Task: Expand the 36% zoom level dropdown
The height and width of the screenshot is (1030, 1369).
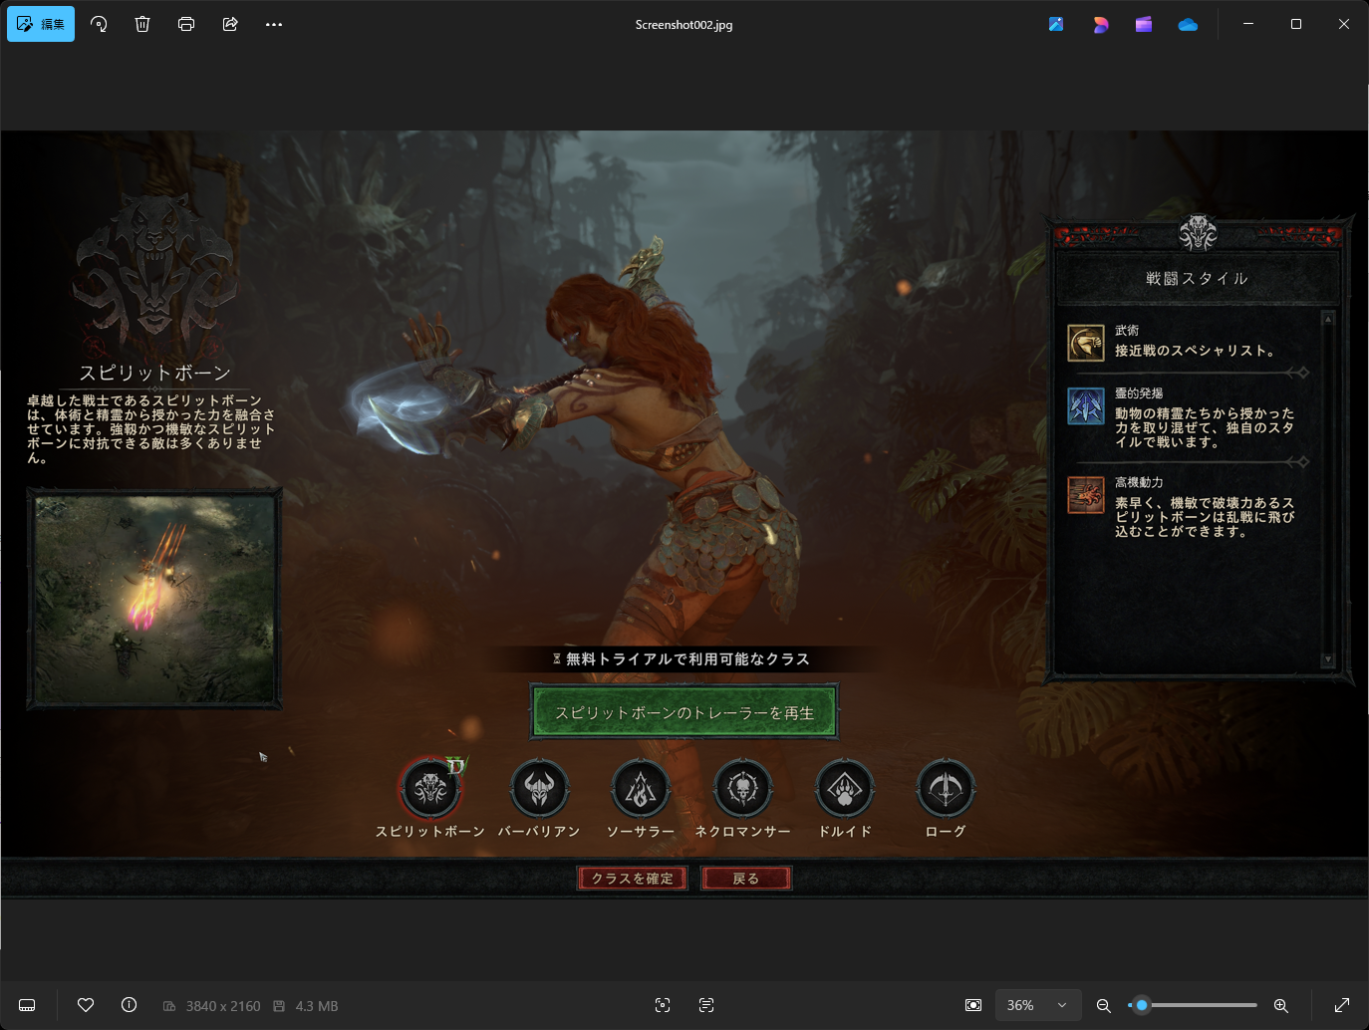Action: (x=1037, y=1005)
